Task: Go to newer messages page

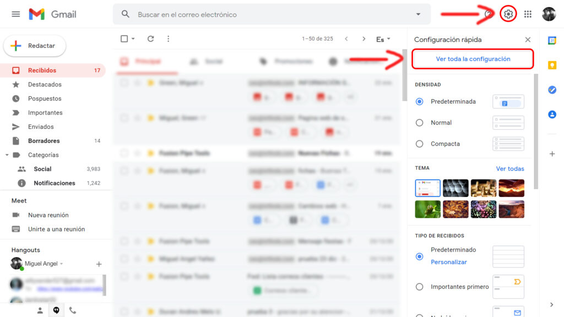Action: 346,39
